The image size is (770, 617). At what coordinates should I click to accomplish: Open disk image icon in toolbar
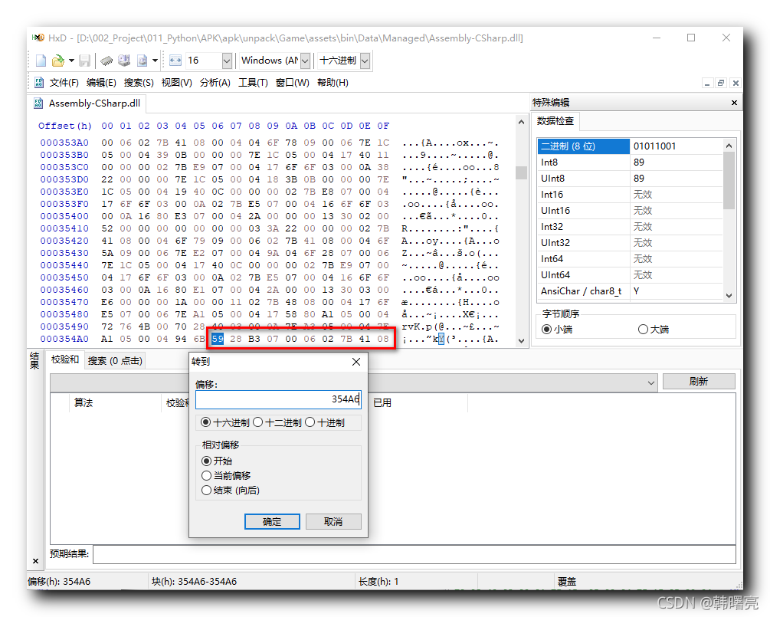(x=143, y=61)
